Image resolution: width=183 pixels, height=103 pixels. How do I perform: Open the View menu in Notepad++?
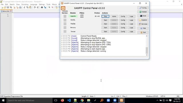click(18, 5)
